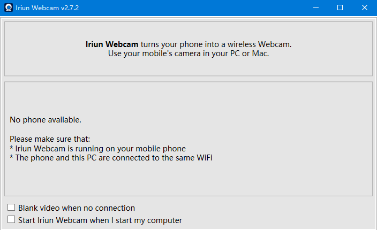Click the 'Use your mobile's camera' description line
Screen dimensions: 377x230
(188, 53)
